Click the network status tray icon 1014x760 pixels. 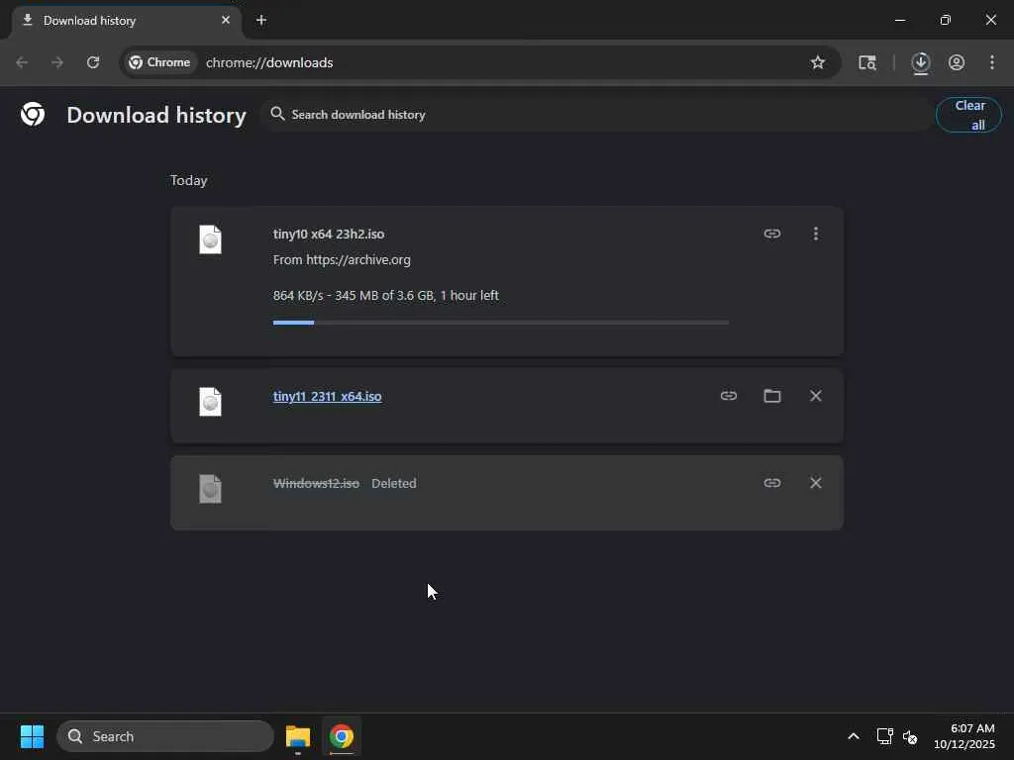[884, 736]
